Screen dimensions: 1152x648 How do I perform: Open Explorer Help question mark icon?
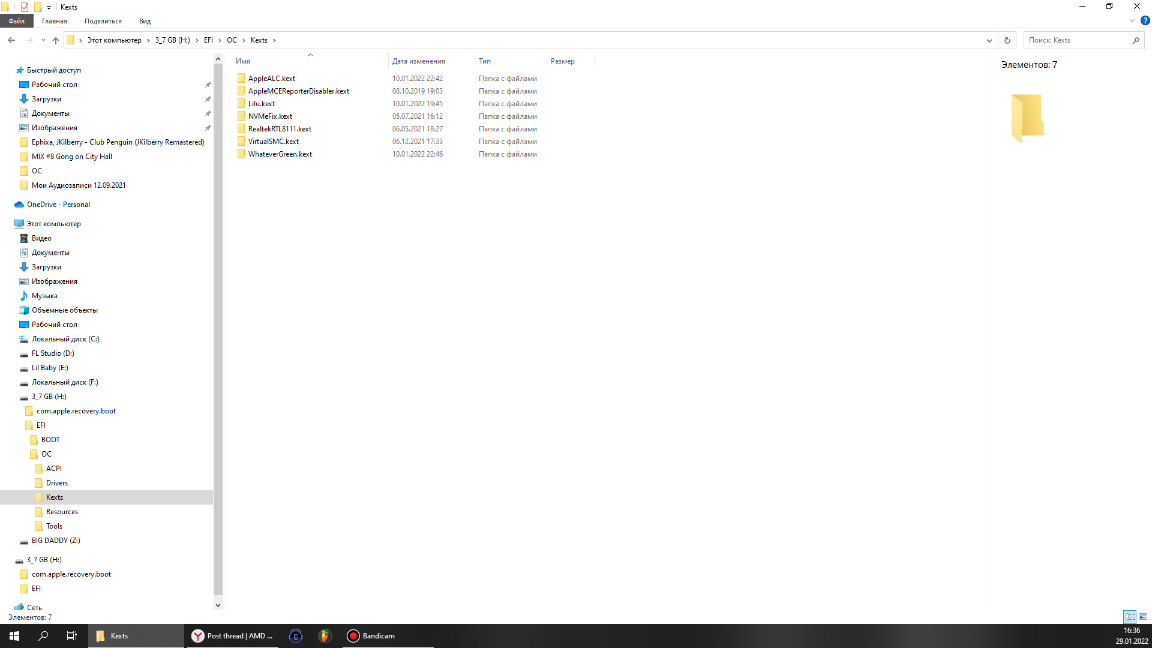(1145, 20)
